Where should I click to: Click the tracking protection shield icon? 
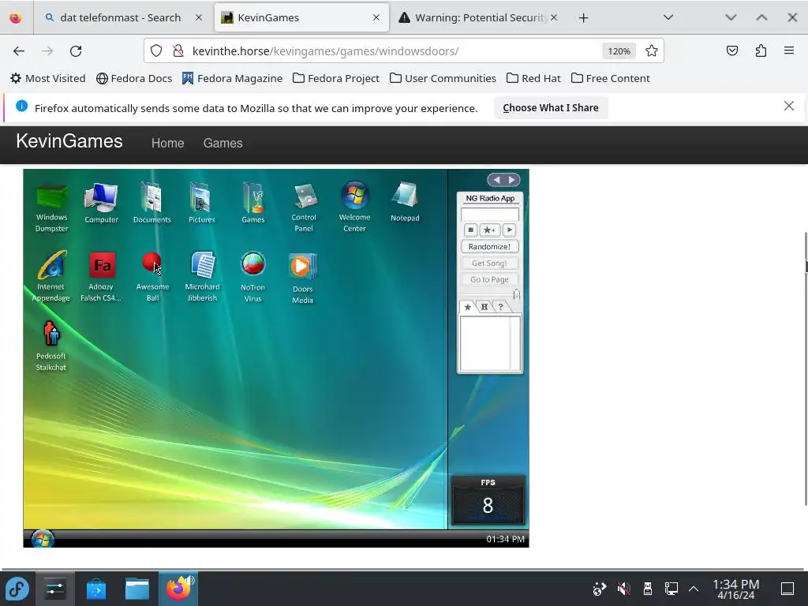coord(156,51)
